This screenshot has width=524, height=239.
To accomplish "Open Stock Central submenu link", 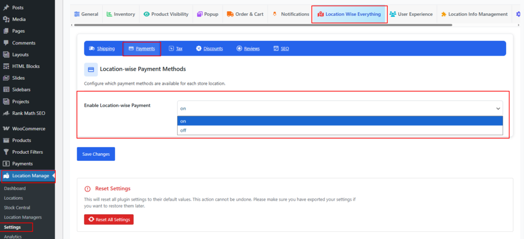I will pyautogui.click(x=17, y=208).
